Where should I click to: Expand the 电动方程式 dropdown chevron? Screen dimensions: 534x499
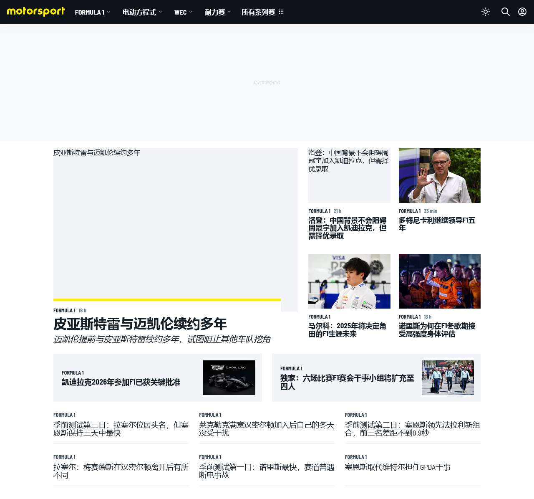tap(160, 12)
